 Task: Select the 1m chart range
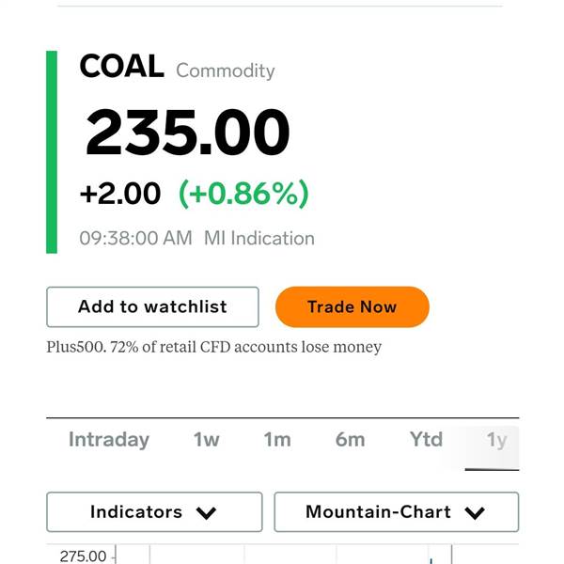(277, 440)
